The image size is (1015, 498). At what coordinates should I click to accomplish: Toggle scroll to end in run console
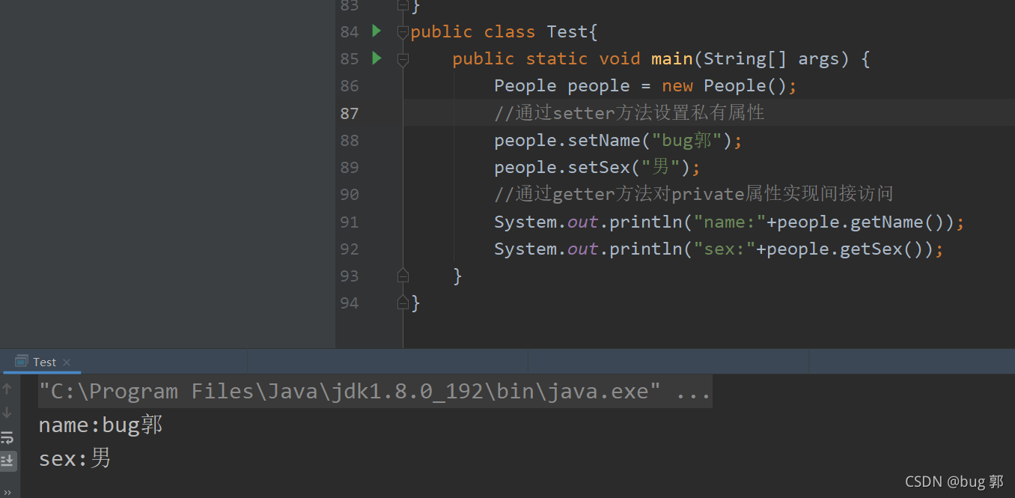click(x=7, y=461)
